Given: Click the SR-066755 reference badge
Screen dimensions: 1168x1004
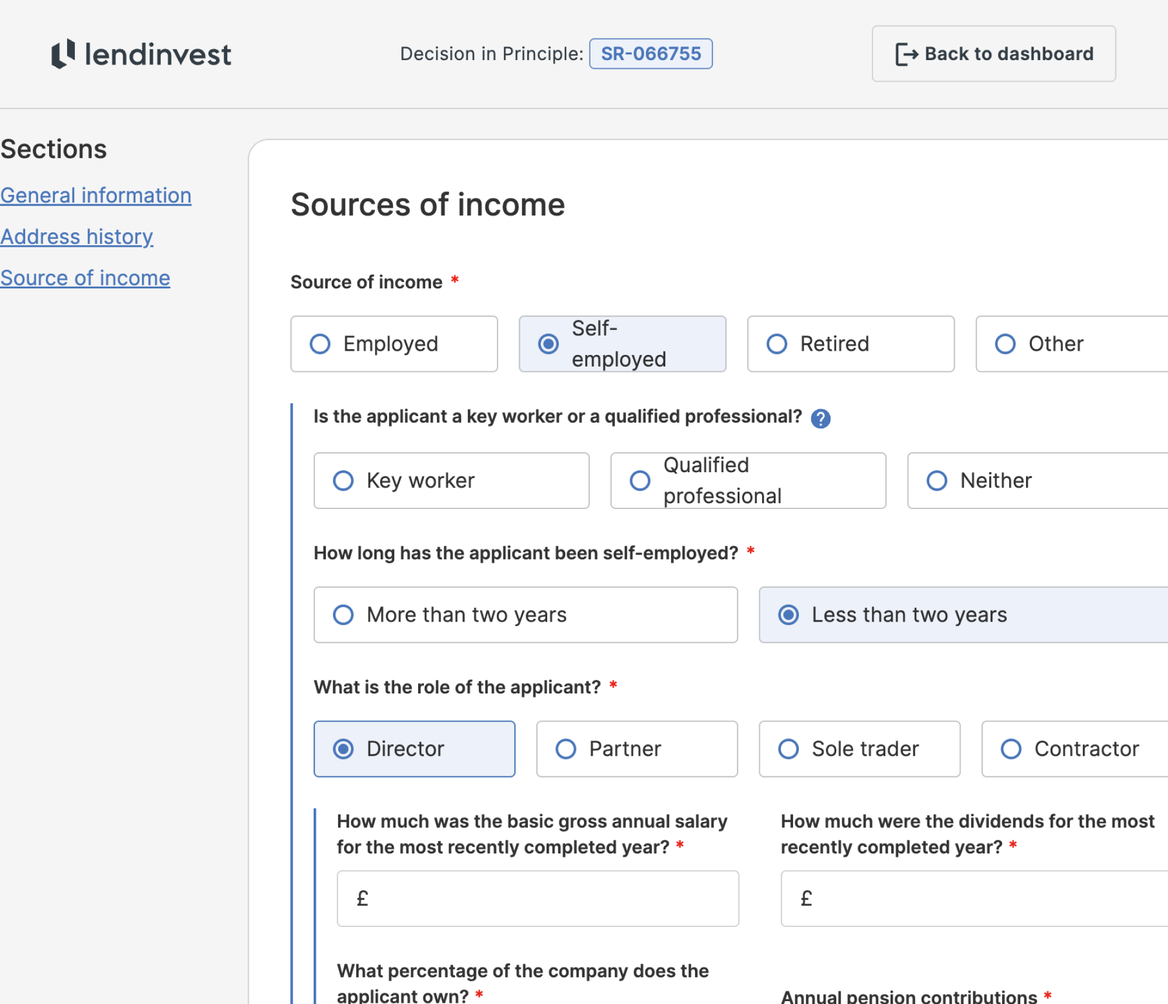Looking at the screenshot, I should pos(651,54).
